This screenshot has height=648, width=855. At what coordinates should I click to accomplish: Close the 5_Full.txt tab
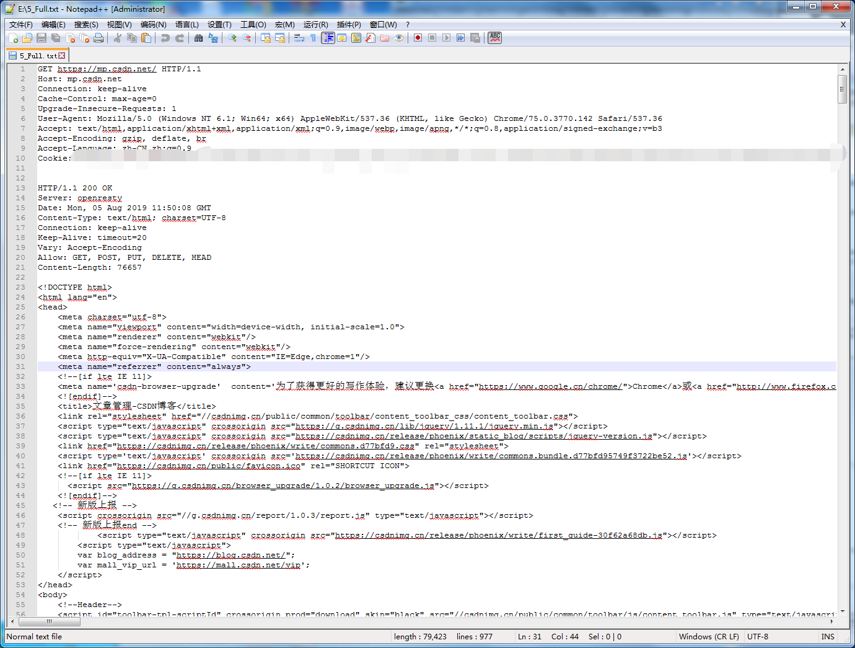click(x=60, y=55)
